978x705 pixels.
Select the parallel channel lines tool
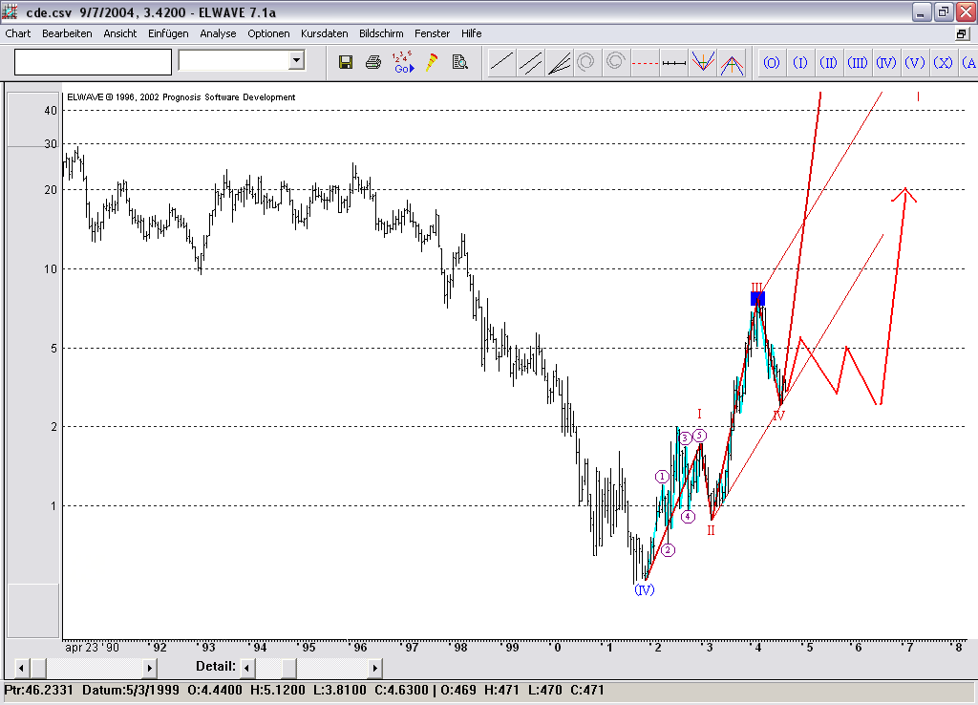(x=530, y=62)
